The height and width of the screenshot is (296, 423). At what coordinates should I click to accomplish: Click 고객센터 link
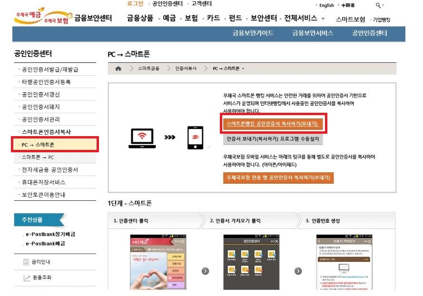click(x=202, y=3)
